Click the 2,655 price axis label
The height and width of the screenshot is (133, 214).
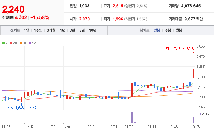(x=201, y=46)
